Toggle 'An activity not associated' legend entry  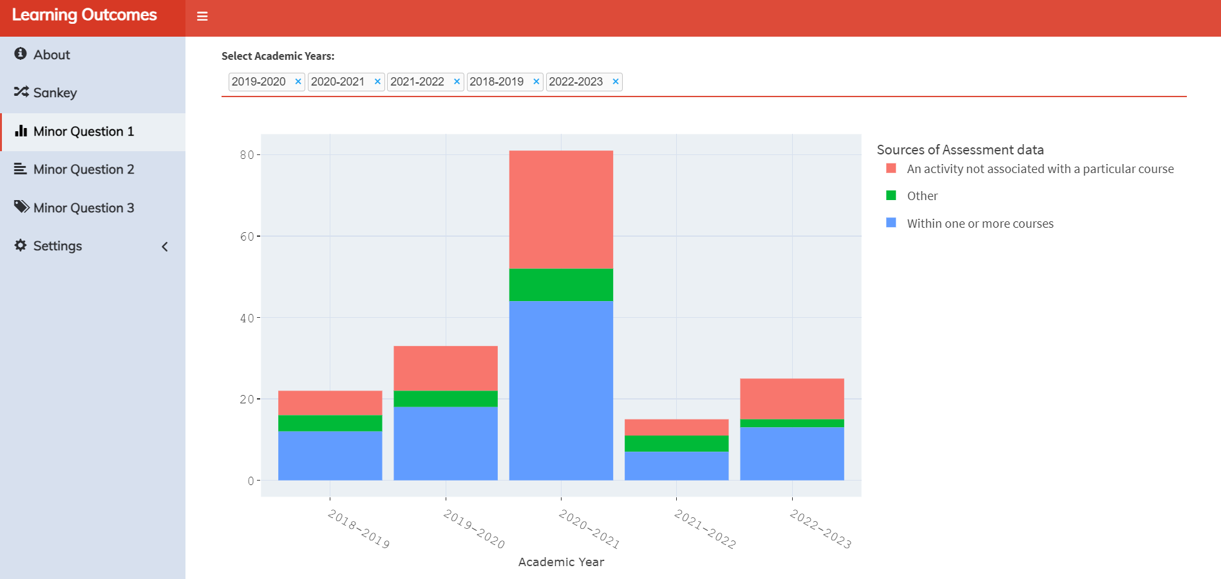point(1039,169)
